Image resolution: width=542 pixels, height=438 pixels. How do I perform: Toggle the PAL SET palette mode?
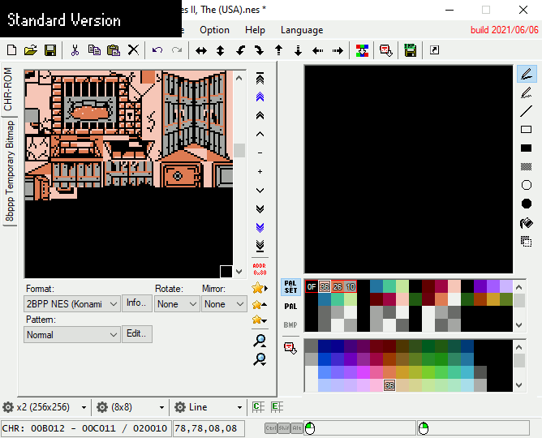pyautogui.click(x=290, y=287)
